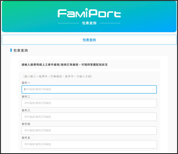
Task: Click the blue bar marker beside section heading
Action: pyautogui.click(x=11, y=50)
